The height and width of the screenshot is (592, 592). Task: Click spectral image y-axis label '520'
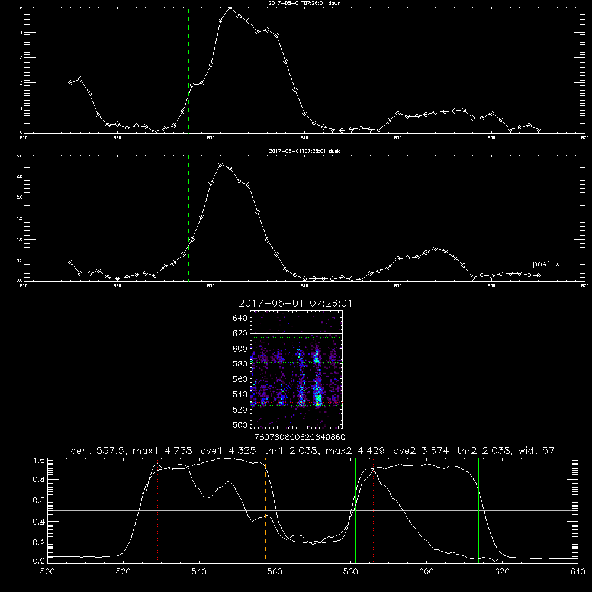coord(240,410)
